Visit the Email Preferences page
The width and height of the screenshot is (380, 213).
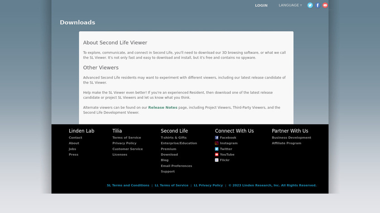(176, 166)
